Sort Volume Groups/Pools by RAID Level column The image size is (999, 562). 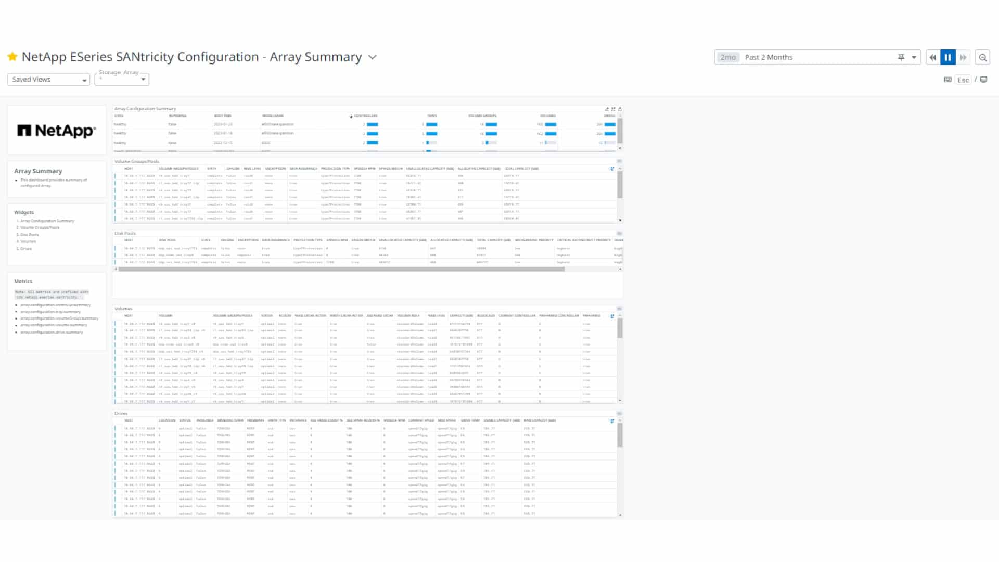click(252, 169)
